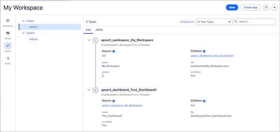The width and height of the screenshot is (280, 132).
Task: Open the Details panel icon
Action: click(8, 33)
